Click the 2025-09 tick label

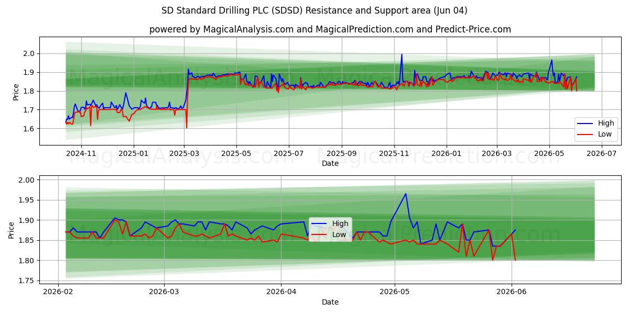click(342, 153)
